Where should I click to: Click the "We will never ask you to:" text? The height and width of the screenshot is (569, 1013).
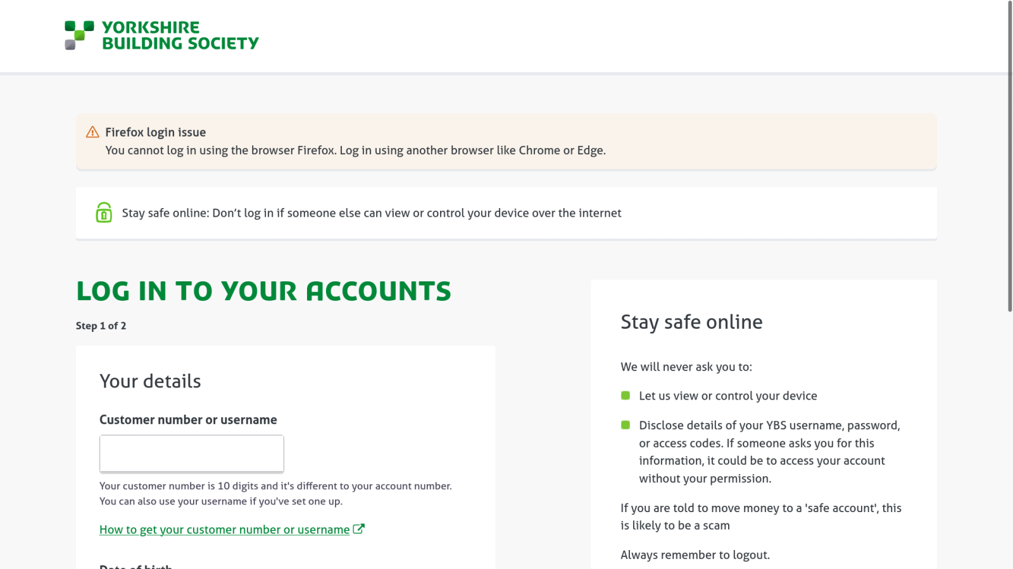(x=686, y=367)
